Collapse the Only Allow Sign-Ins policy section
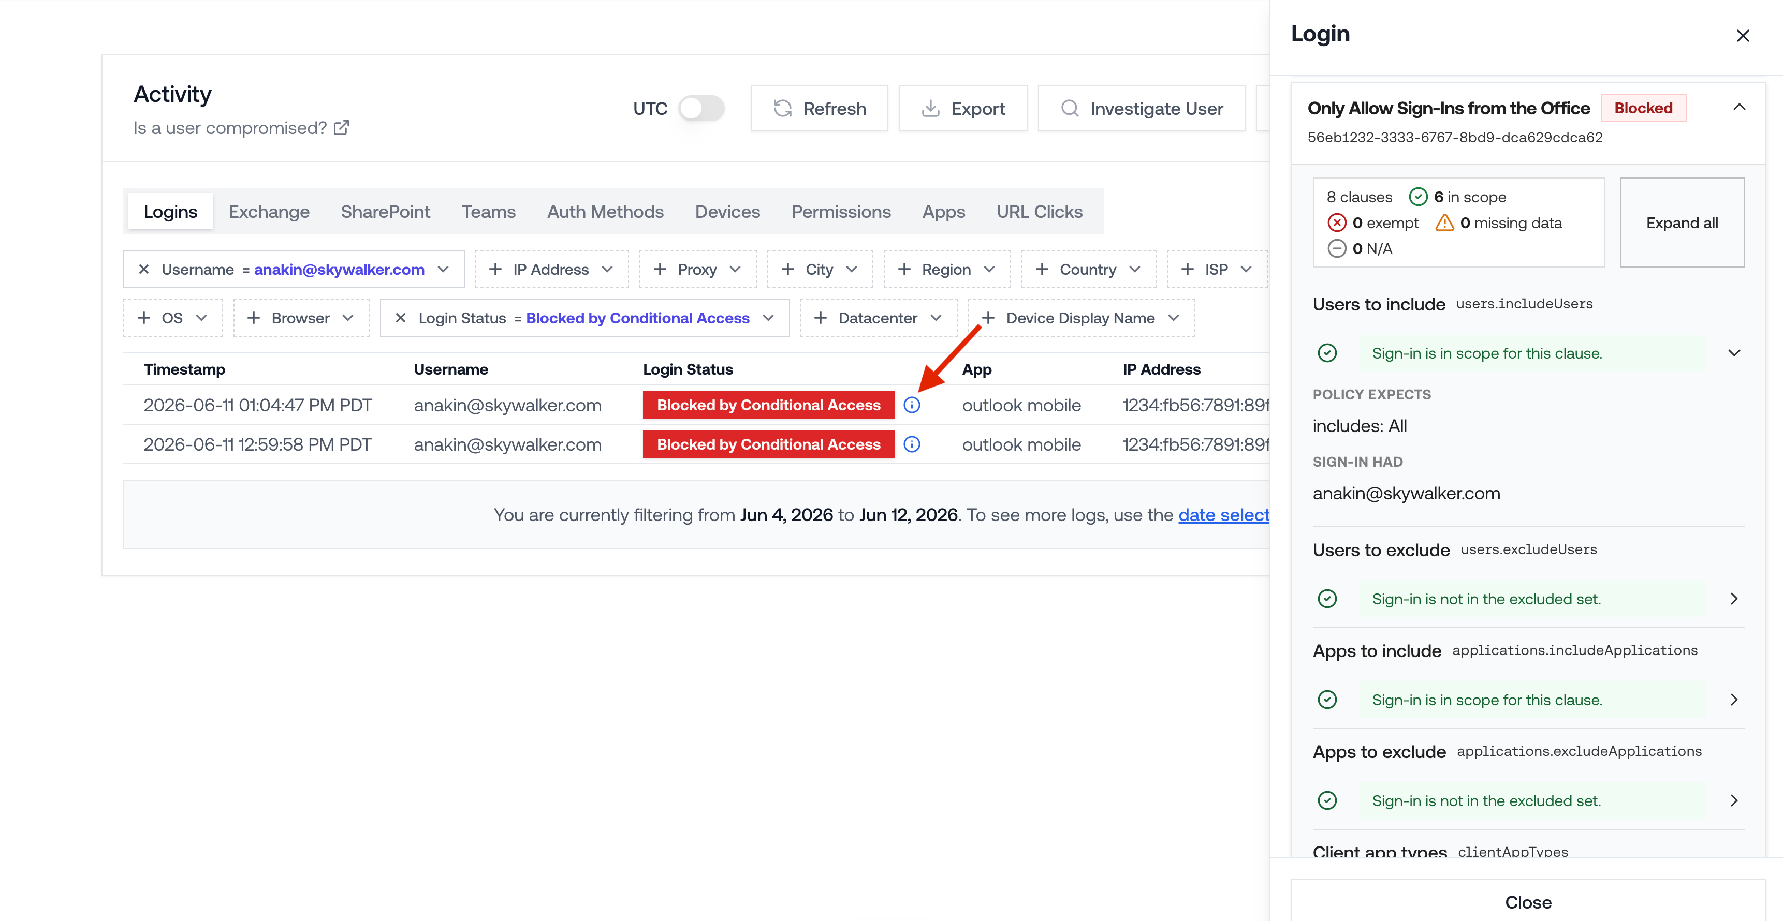The width and height of the screenshot is (1783, 921). tap(1738, 107)
